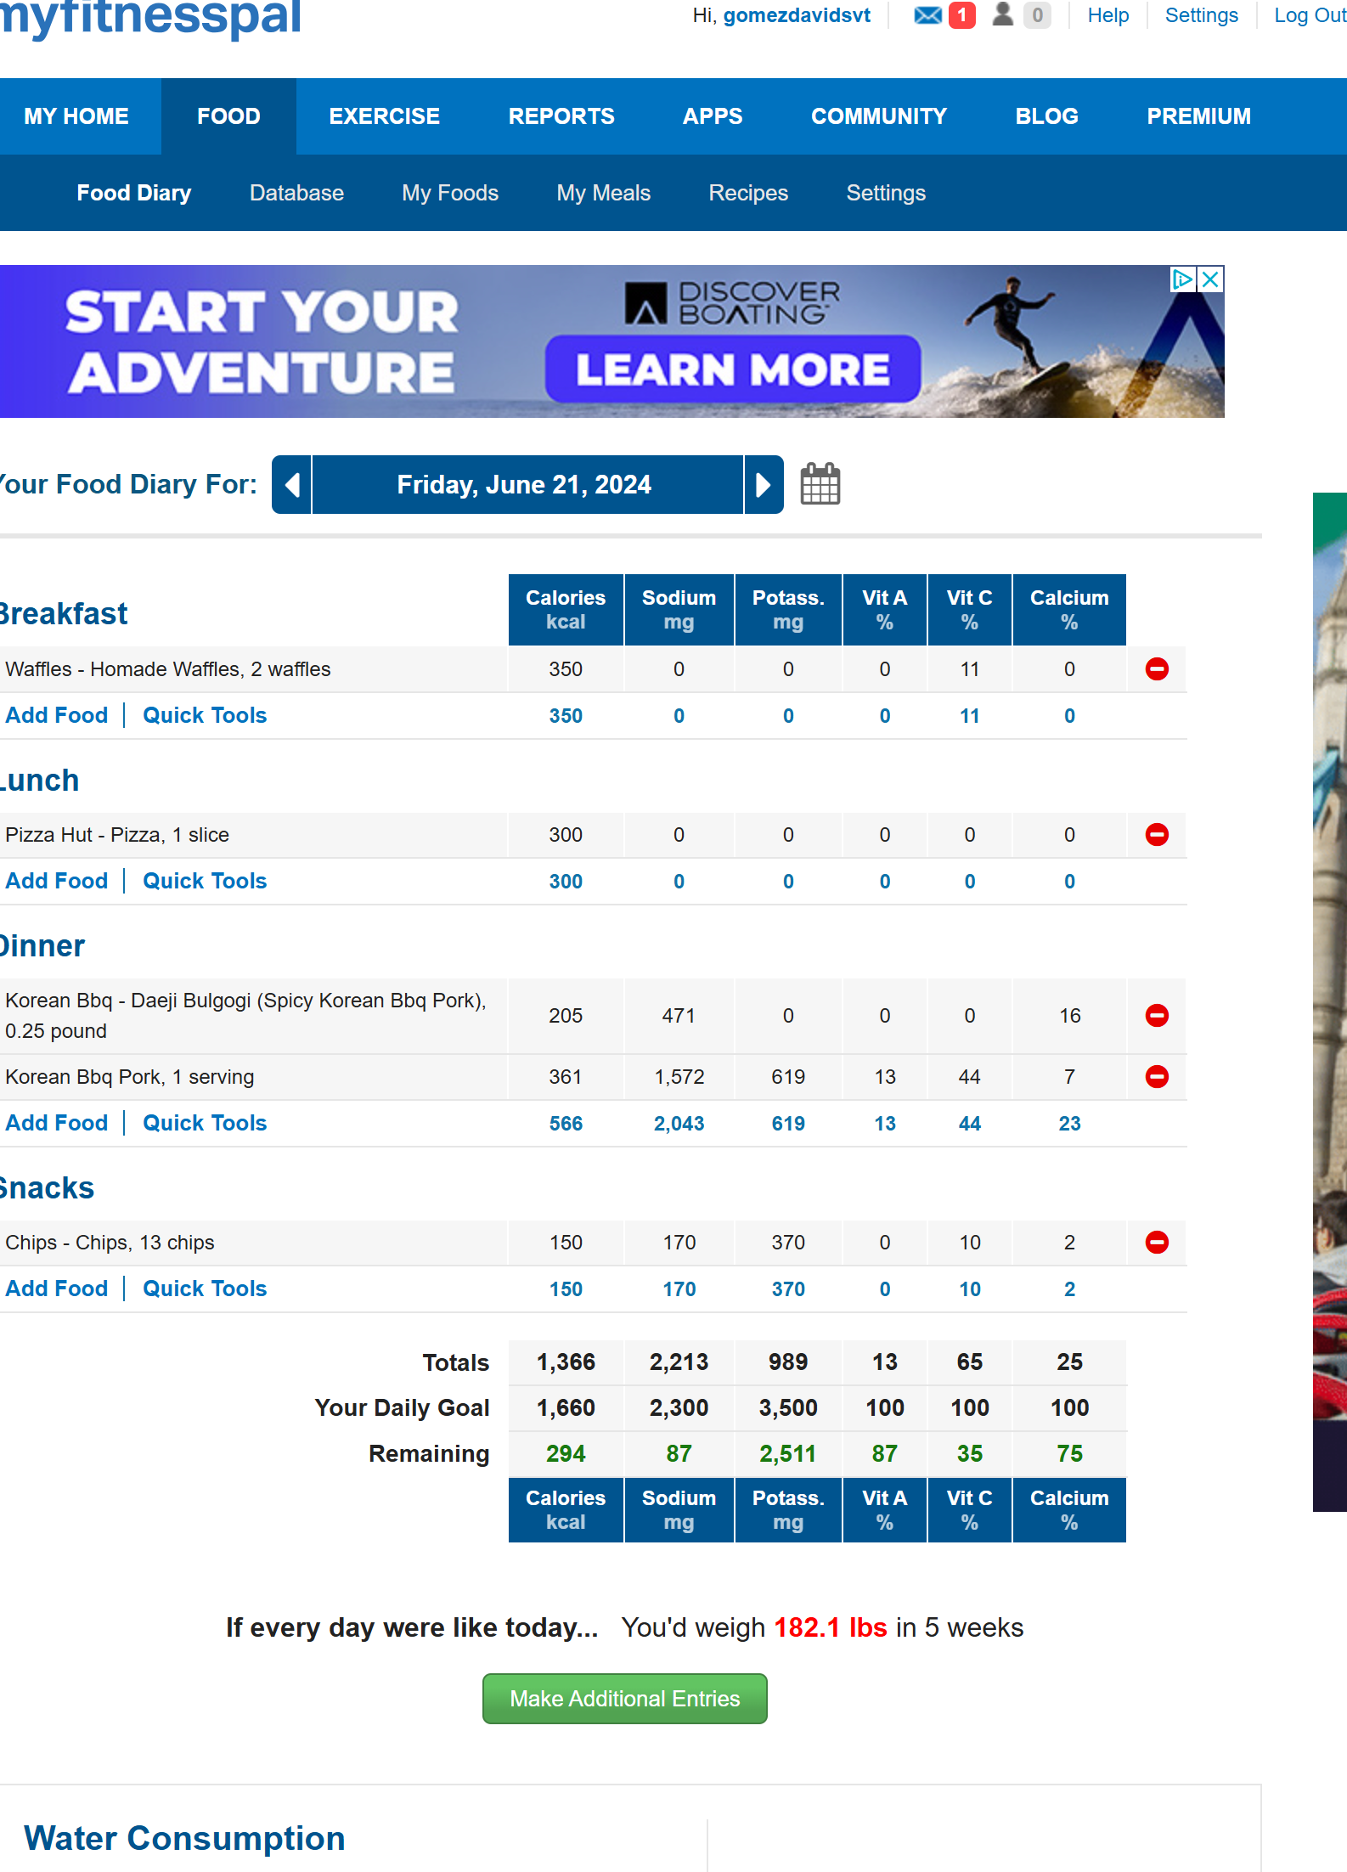
Task: Visit the BLOG tab
Action: (x=1047, y=116)
